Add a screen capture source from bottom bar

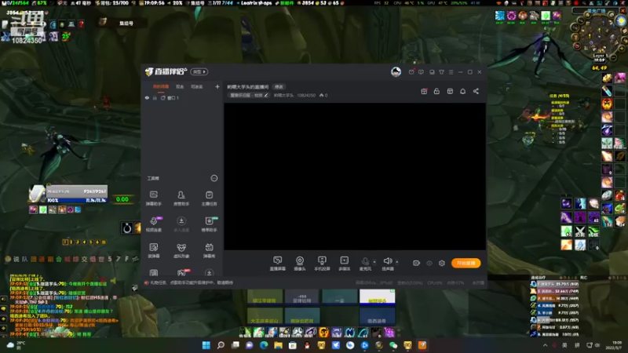[278, 264]
